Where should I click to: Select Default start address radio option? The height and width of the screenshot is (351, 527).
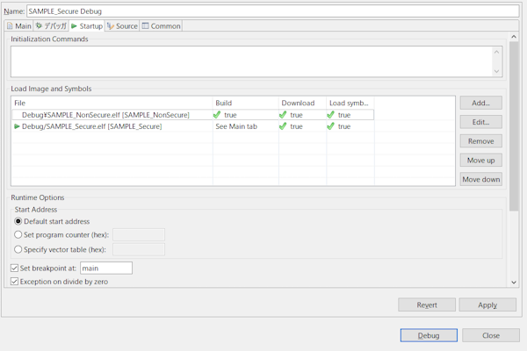pos(18,221)
